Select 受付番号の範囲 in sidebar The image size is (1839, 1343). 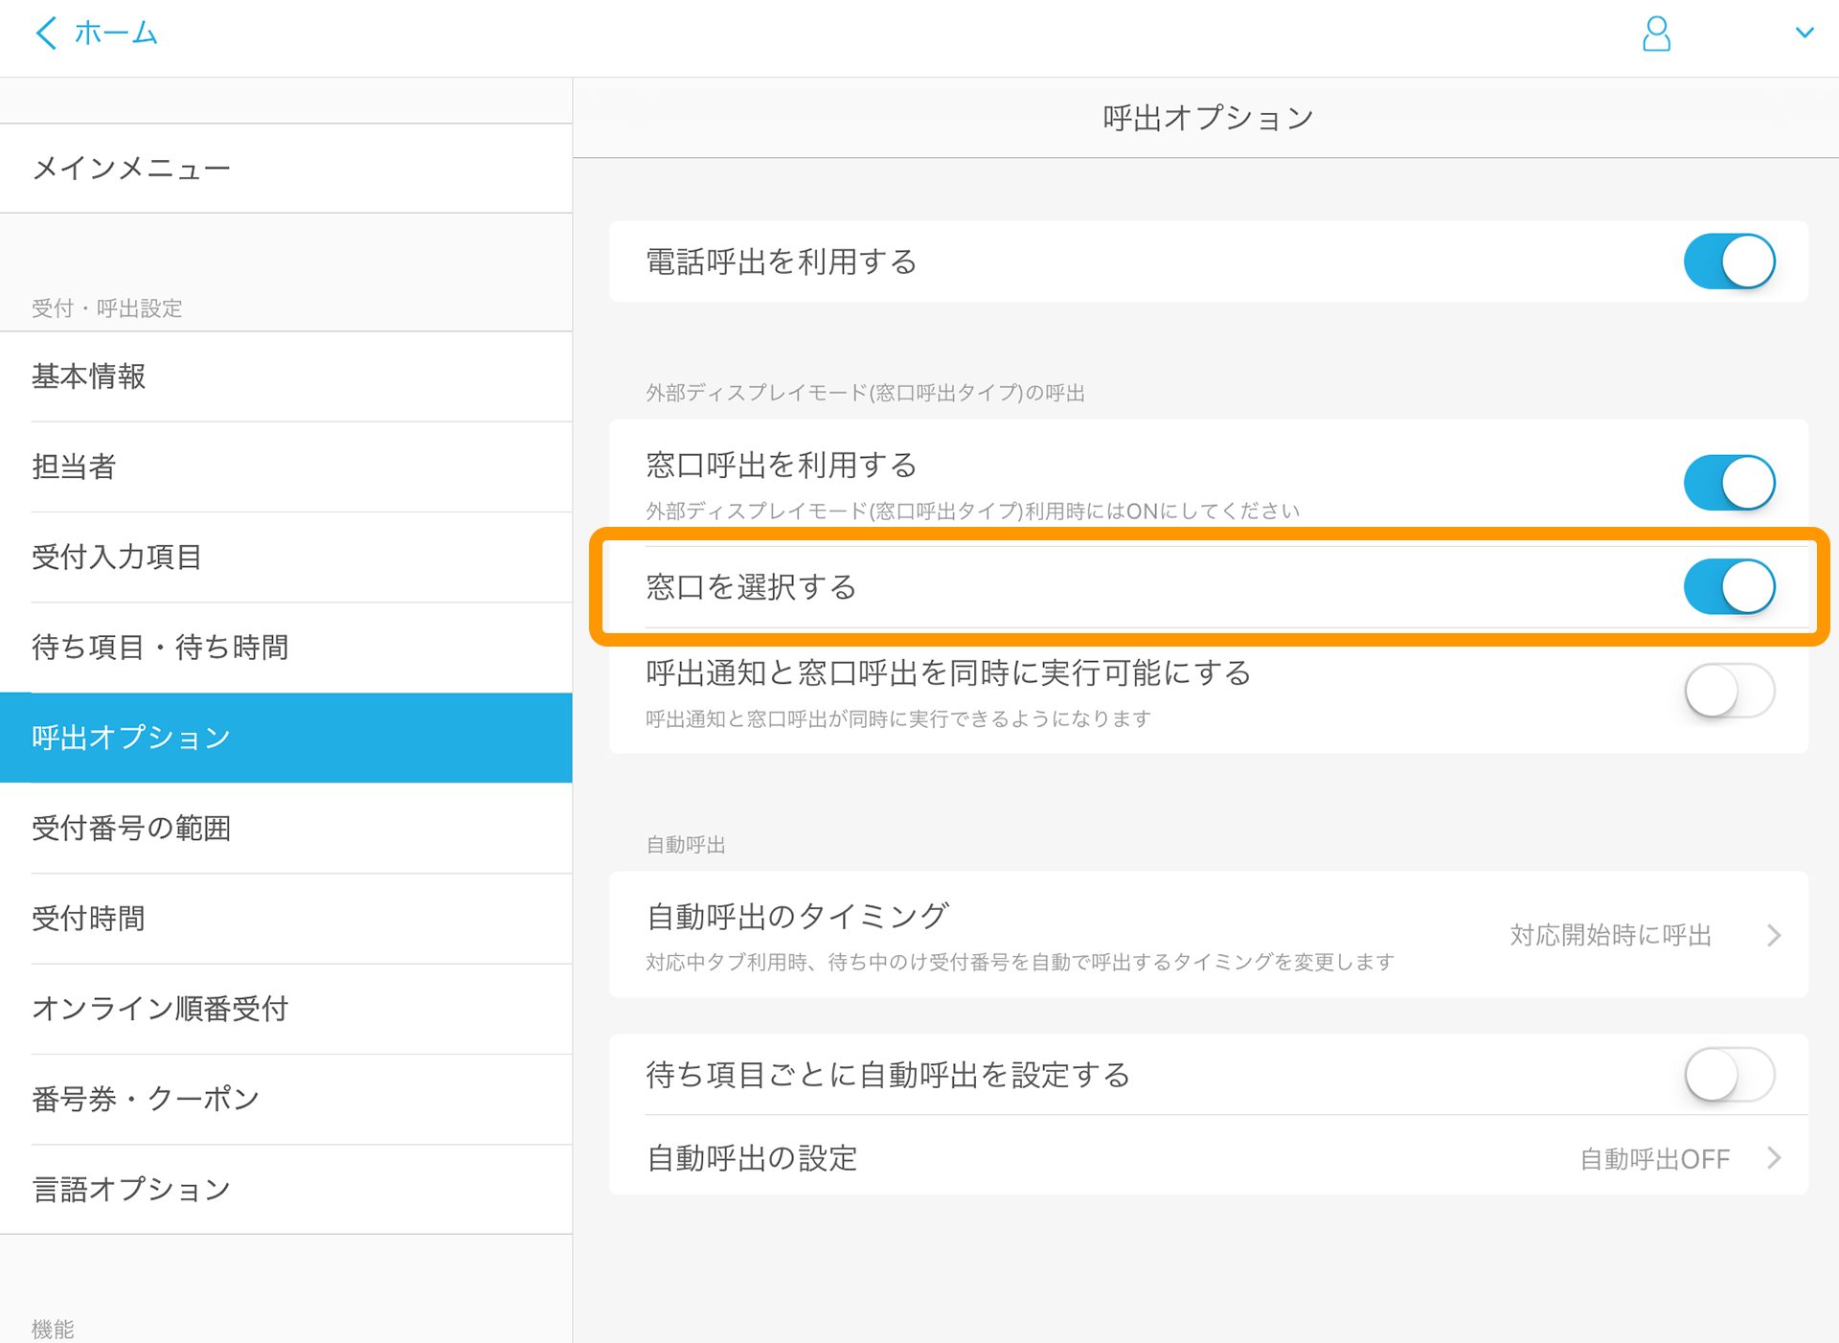click(x=286, y=828)
